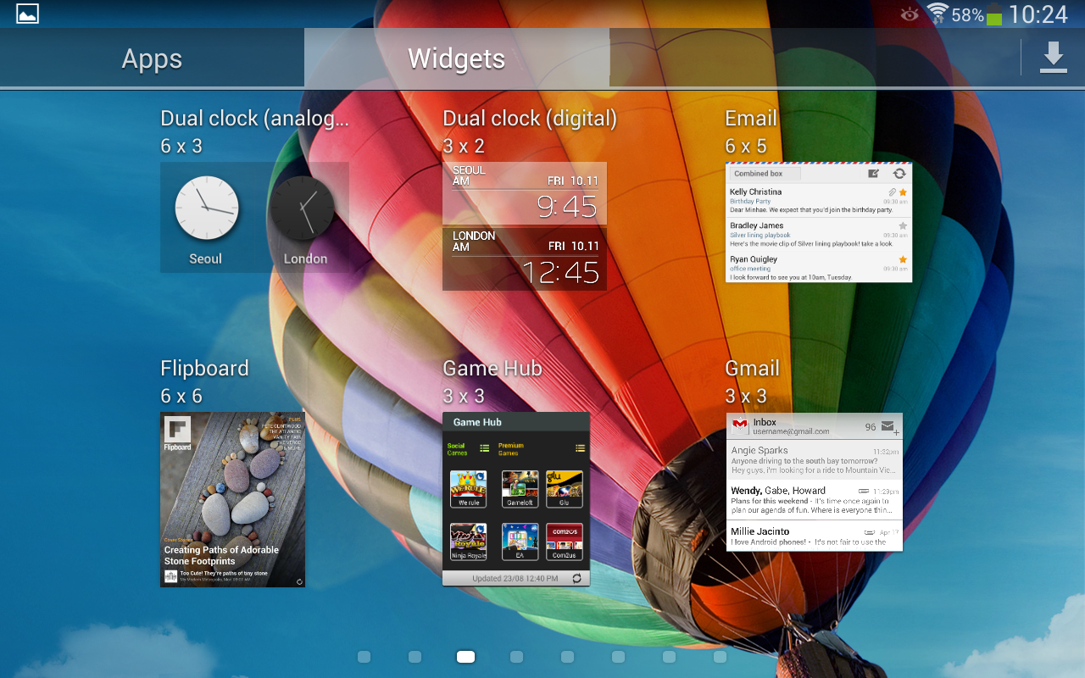Select the Widgets tab

[456, 58]
